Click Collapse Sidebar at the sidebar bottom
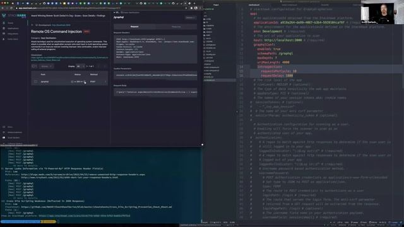Screen dimensions: 404x227 [x=15, y=143]
